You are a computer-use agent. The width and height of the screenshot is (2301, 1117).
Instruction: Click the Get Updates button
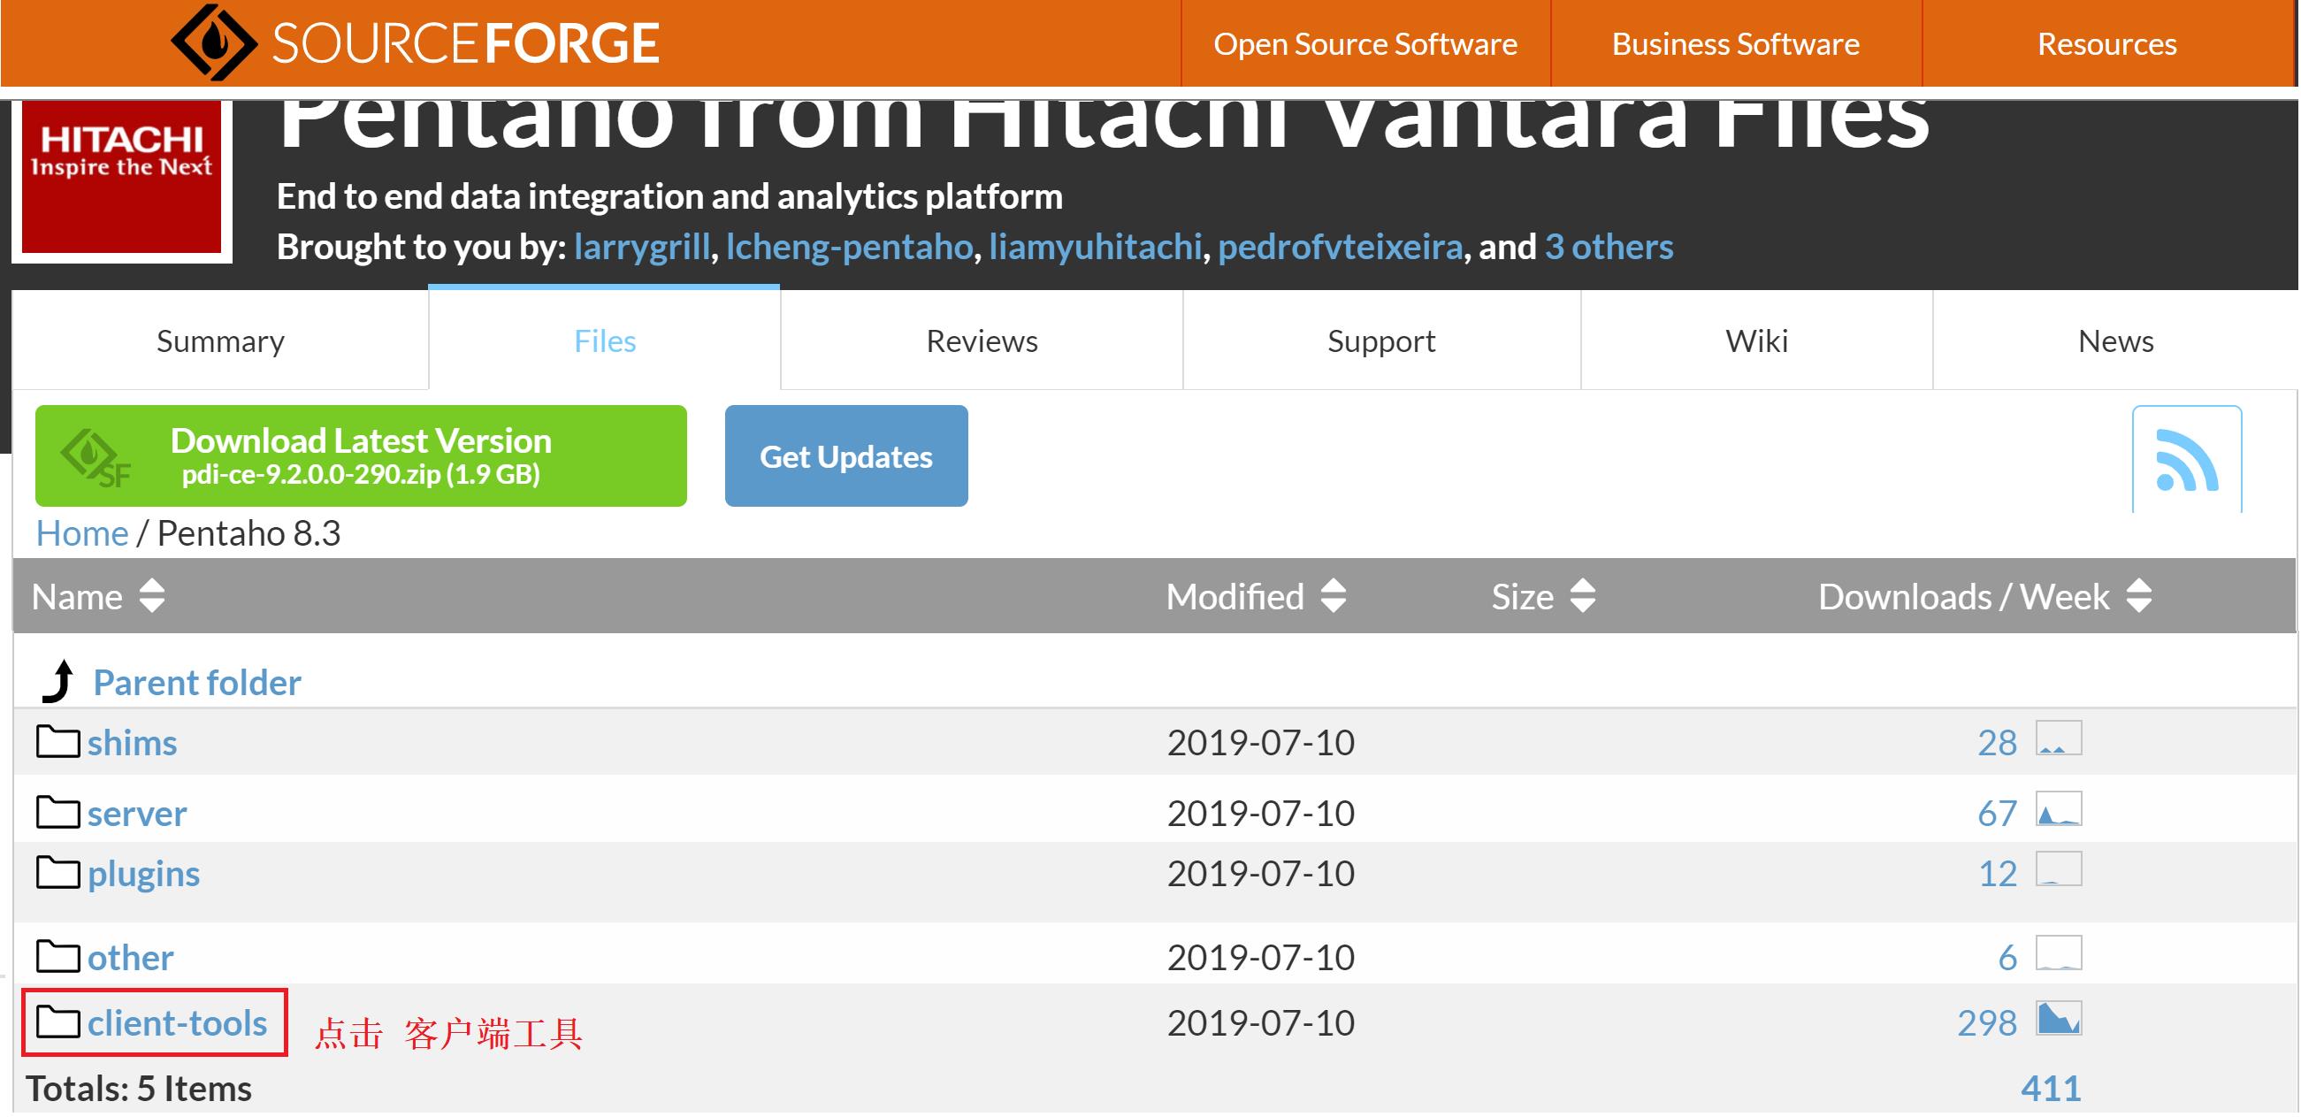(x=846, y=455)
